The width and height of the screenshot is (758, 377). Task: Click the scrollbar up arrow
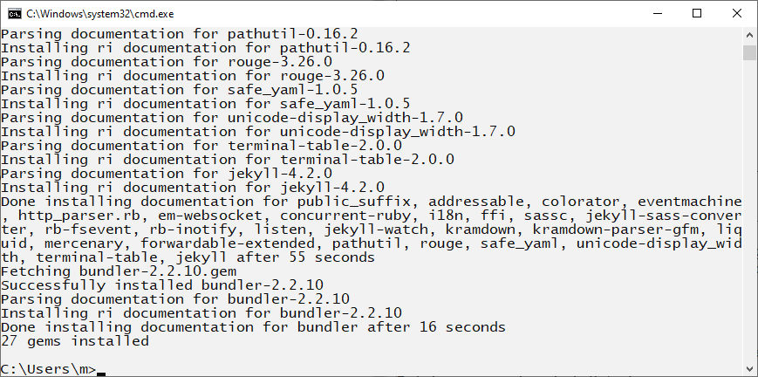(x=749, y=35)
